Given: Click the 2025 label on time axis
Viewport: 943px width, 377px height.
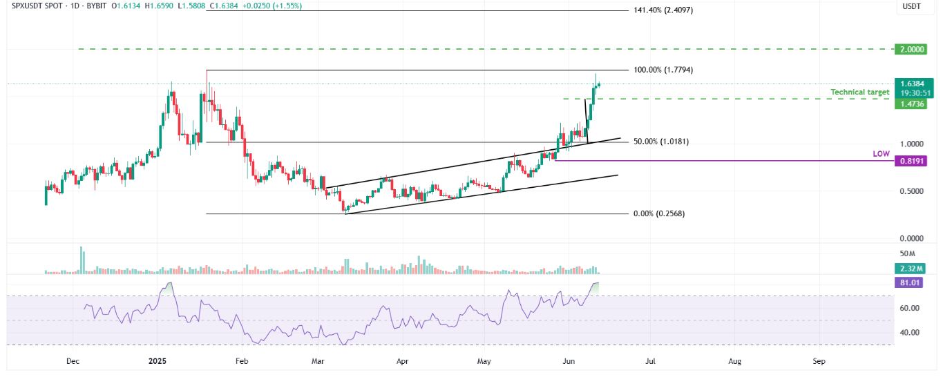Looking at the screenshot, I should tap(159, 361).
